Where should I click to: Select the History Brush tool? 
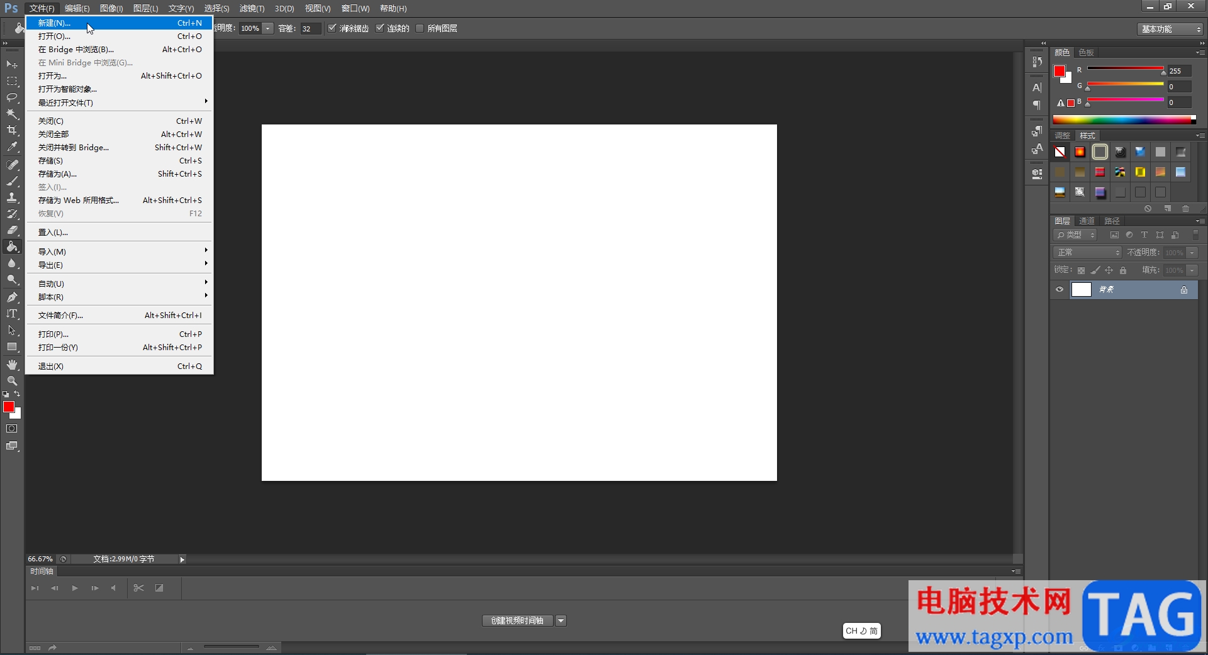coord(12,214)
